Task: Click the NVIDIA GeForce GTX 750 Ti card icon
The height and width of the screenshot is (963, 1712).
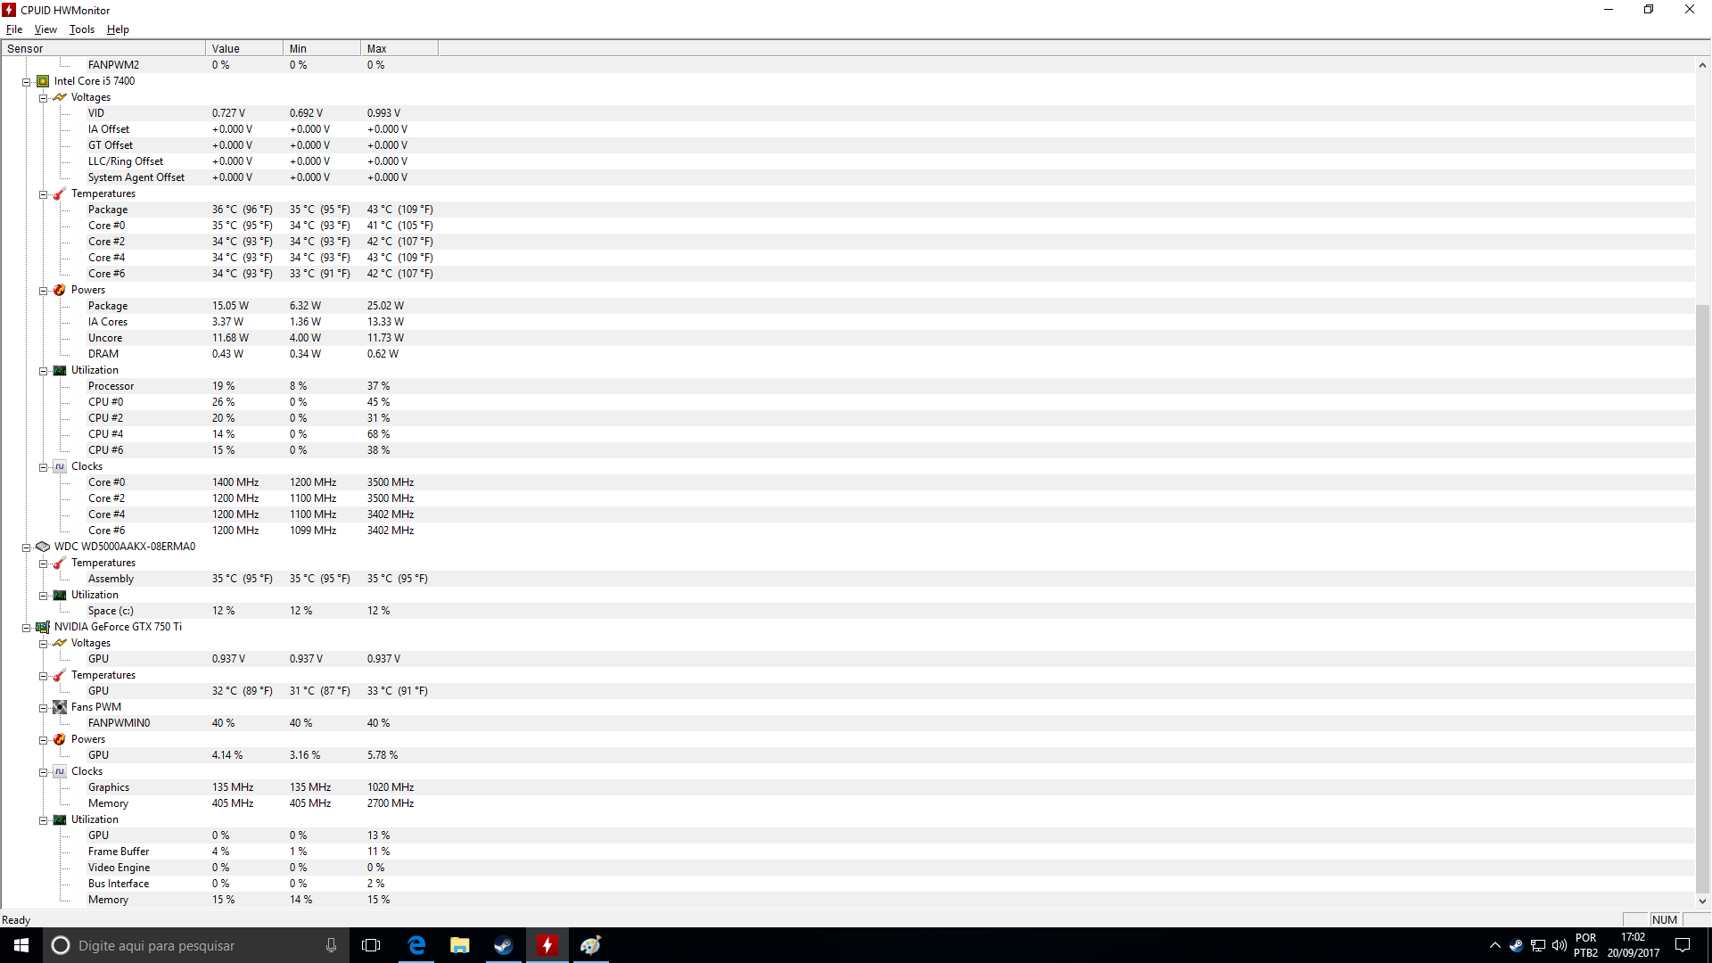Action: pyautogui.click(x=43, y=627)
